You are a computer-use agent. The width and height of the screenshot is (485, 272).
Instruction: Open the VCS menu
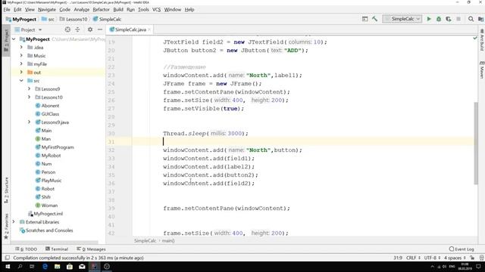[157, 10]
